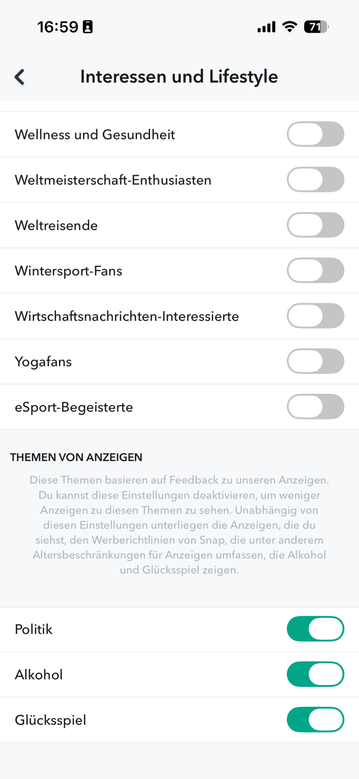Turn on Weltmeisterschaft-Enthusiasten switch
The image size is (359, 779).
coord(315,180)
